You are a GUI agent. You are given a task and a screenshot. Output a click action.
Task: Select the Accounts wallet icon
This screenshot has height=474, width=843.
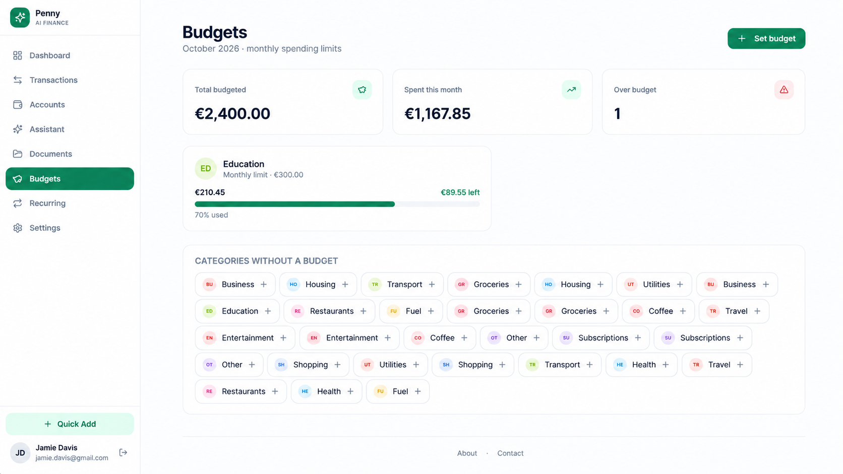(18, 105)
